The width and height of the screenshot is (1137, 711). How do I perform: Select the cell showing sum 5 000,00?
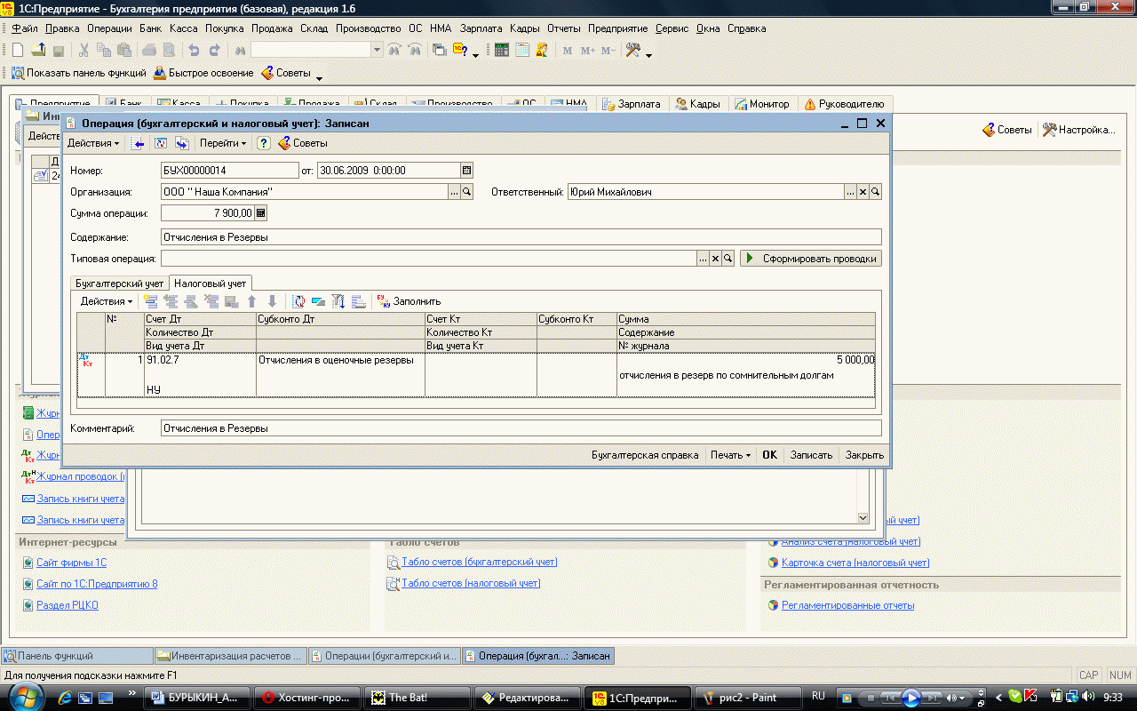point(746,361)
